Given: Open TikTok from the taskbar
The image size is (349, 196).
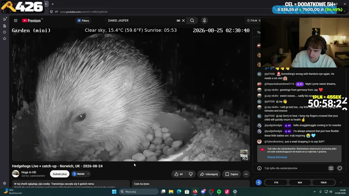Looking at the screenshot, I should [x=227, y=192].
